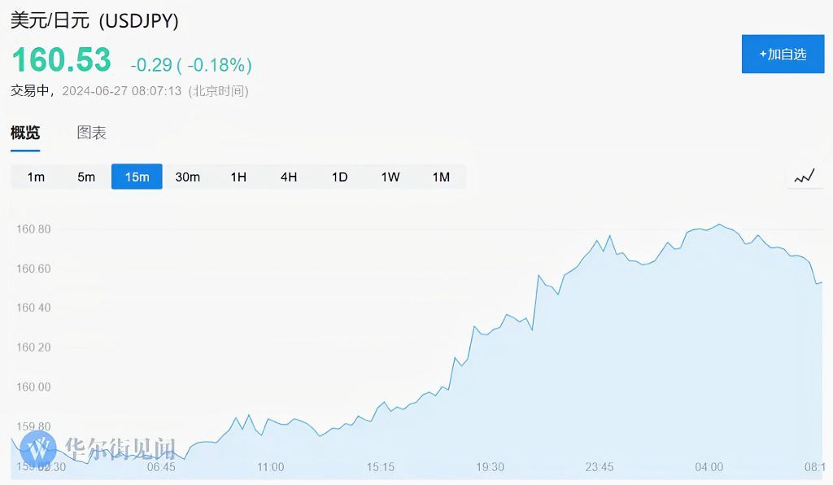
Task: Click the current price 160.53
Action: [x=61, y=61]
